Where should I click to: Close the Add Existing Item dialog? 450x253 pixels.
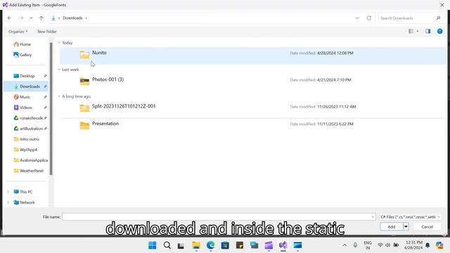[x=442, y=5]
